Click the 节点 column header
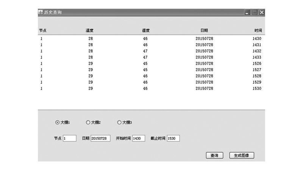 [x=43, y=30]
